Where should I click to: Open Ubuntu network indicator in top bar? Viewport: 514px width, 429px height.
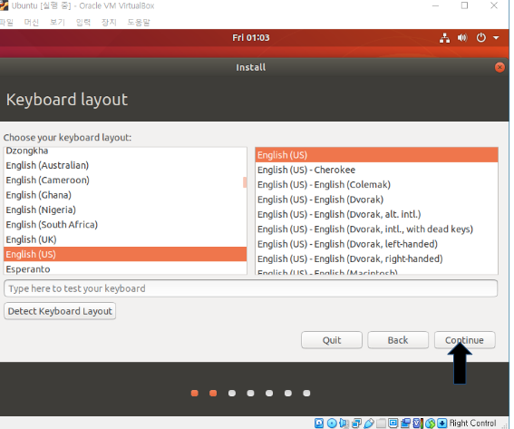(444, 38)
